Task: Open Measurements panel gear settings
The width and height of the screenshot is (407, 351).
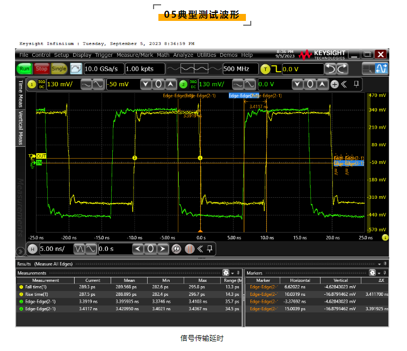Action: tap(226, 273)
